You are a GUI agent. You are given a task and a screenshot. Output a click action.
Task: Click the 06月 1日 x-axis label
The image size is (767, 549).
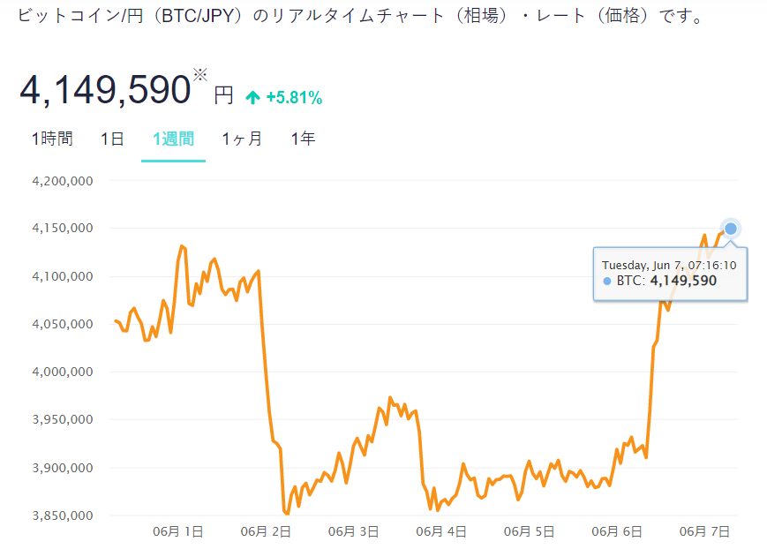point(178,531)
